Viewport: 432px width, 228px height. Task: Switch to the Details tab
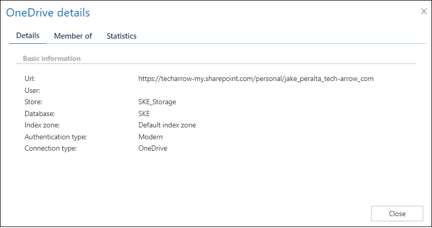click(28, 36)
